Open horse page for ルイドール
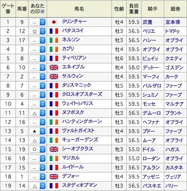This screenshot has height=191, width=187. pos(73,167)
